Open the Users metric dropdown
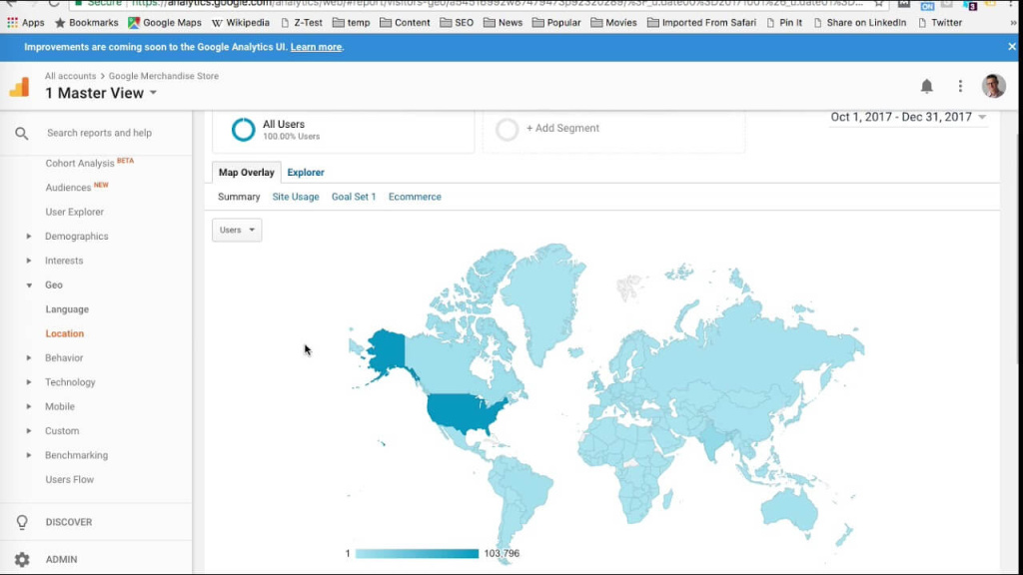This screenshot has width=1023, height=575. click(237, 230)
